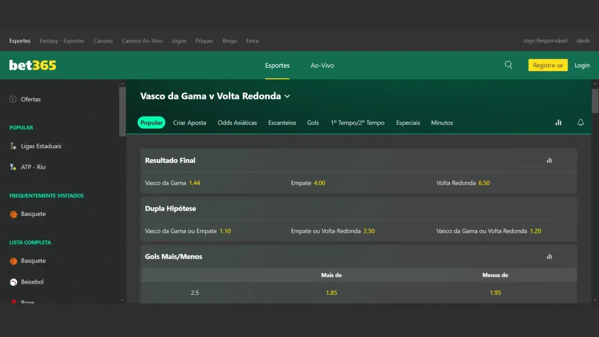Click the Beisebol sport icon
The image size is (599, 337).
[x=12, y=281]
